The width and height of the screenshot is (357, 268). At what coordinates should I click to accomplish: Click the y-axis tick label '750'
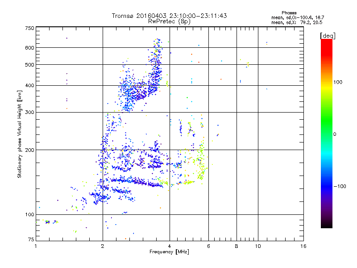(29, 28)
